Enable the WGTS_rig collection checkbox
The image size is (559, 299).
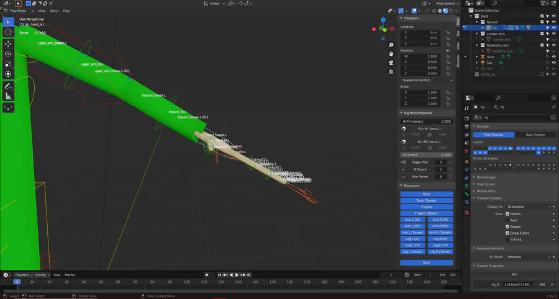(x=542, y=74)
